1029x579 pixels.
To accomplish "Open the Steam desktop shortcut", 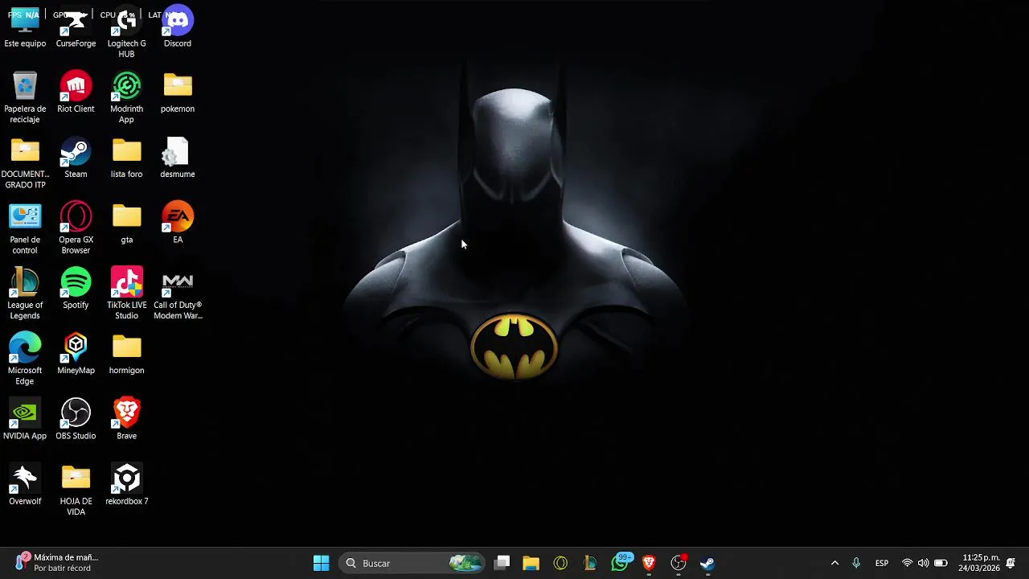I will point(76,158).
